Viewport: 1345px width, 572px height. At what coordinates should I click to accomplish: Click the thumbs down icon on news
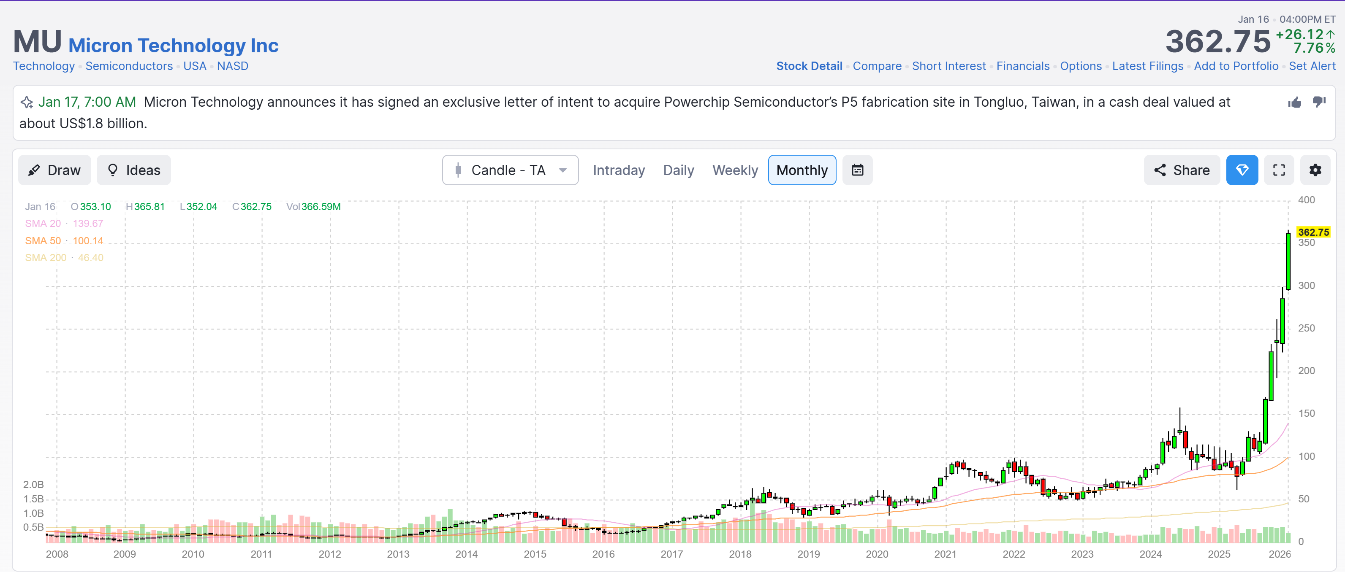pyautogui.click(x=1319, y=102)
